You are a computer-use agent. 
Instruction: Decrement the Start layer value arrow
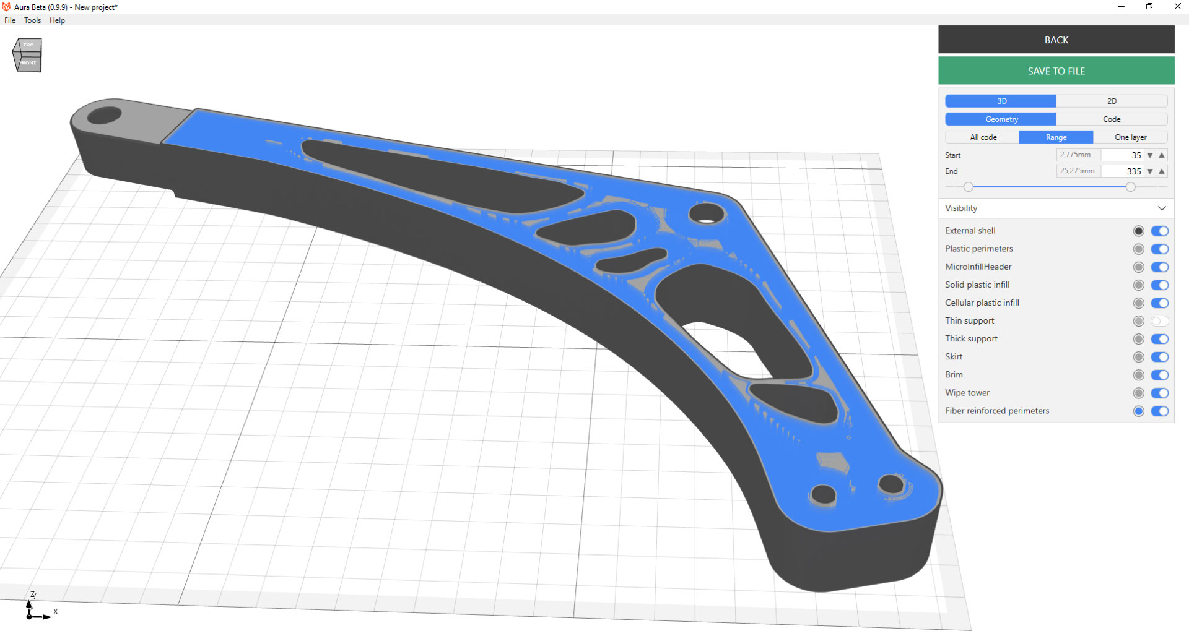[x=1151, y=155]
